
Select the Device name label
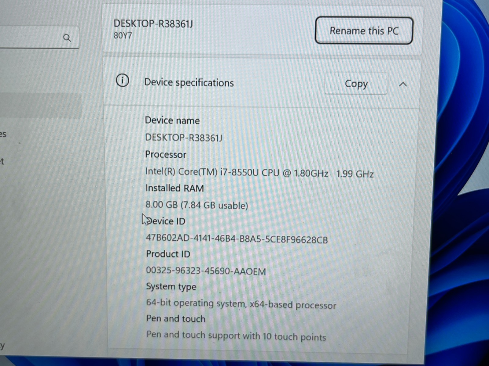coord(172,120)
